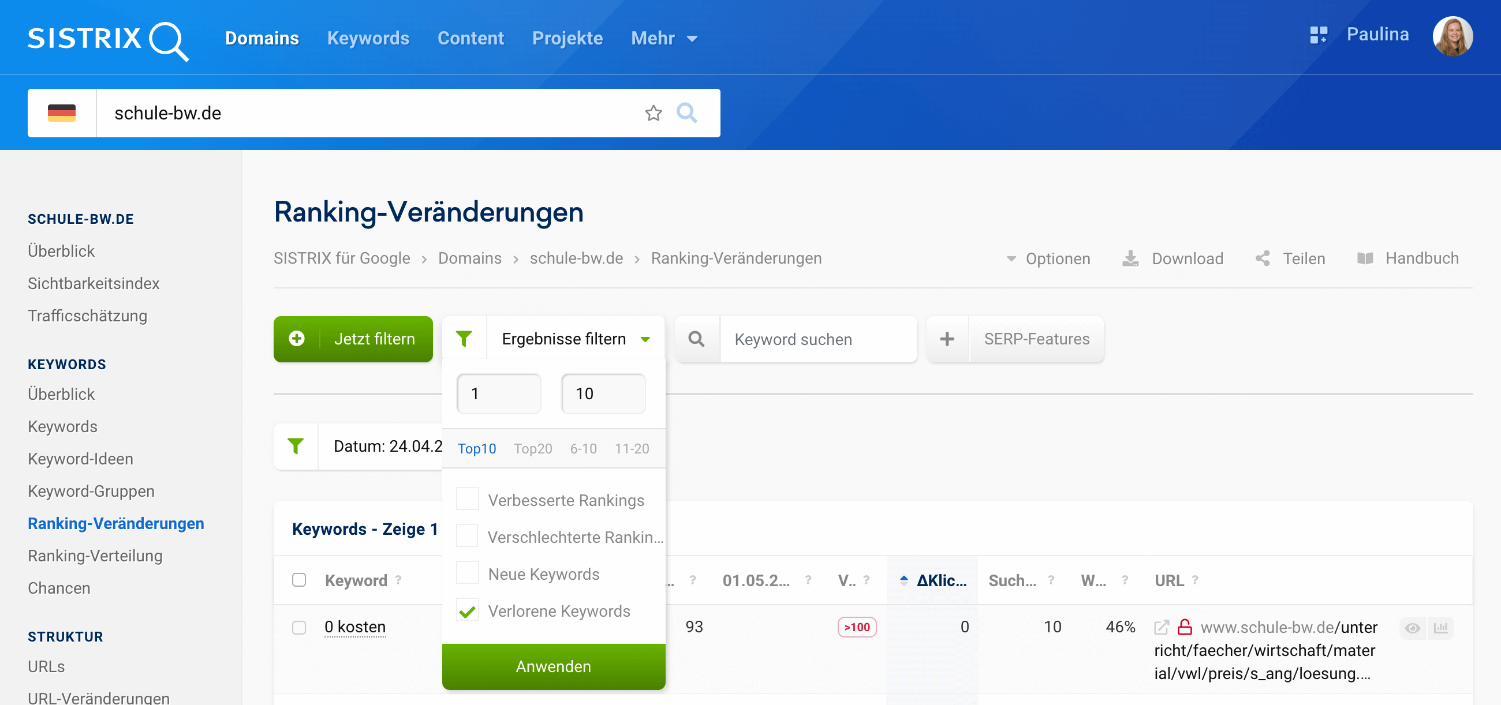Click the magnifier search icon for domain

click(686, 113)
